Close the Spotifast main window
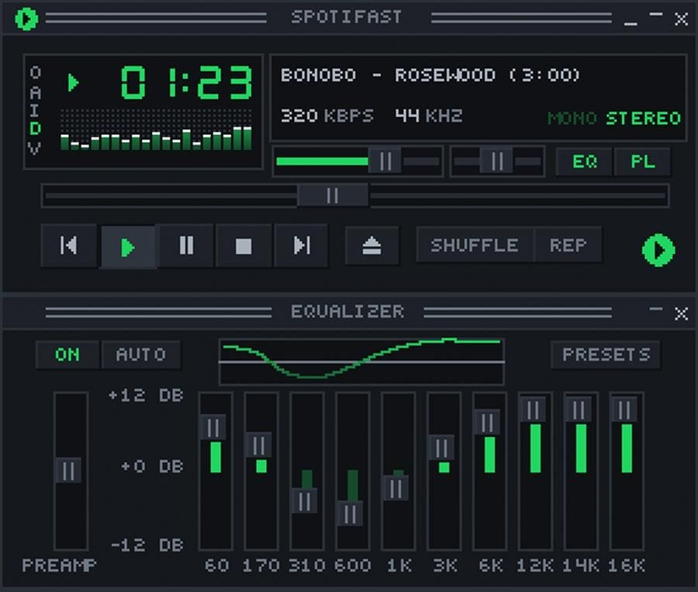 (681, 19)
